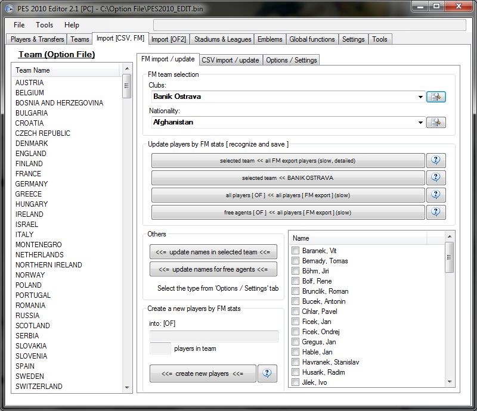This screenshot has width=477, height=411.
Task: Expand the Clubs dropdown showing Banik Ostrava
Action: pyautogui.click(x=420, y=96)
